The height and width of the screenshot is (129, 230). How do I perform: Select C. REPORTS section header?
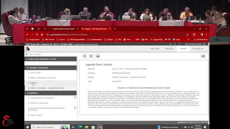tap(50, 93)
